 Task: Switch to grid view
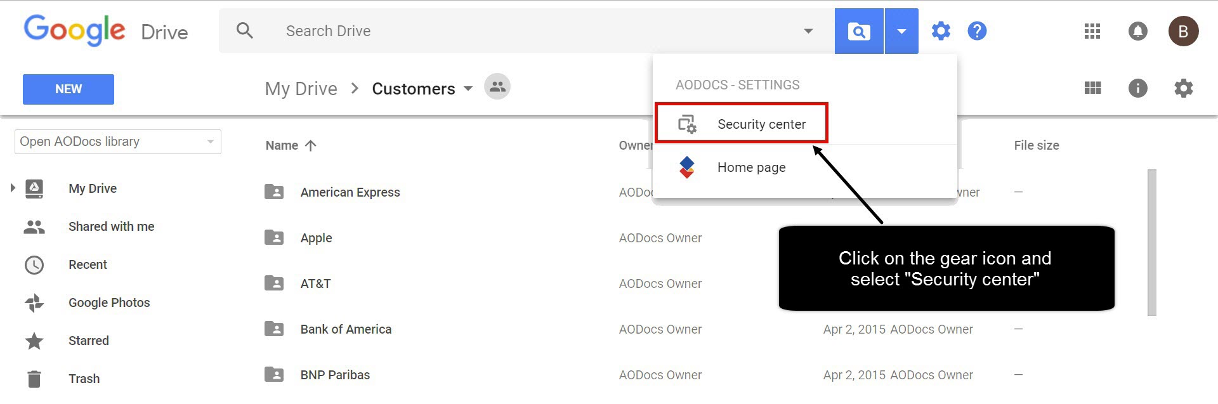point(1092,88)
